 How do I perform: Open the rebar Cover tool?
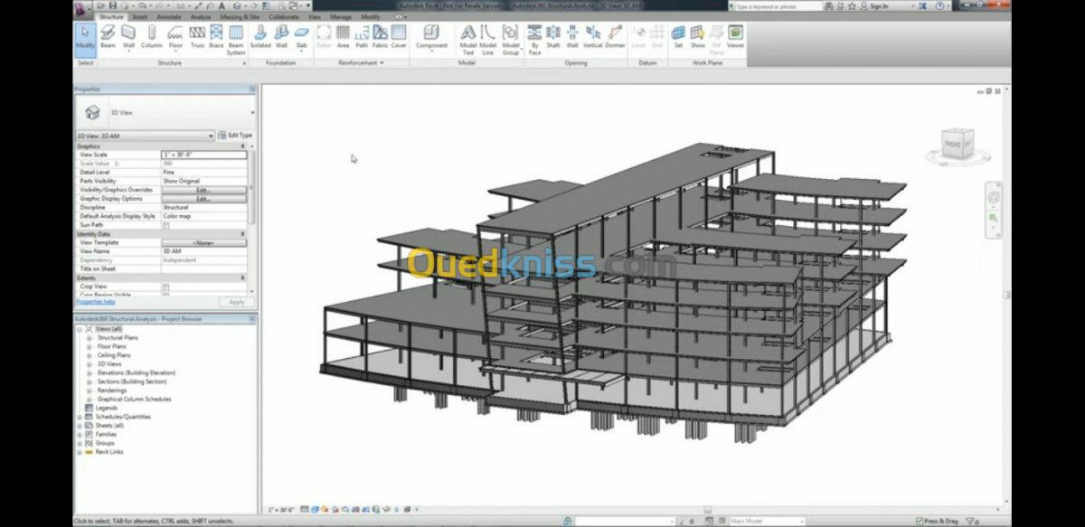click(x=399, y=37)
